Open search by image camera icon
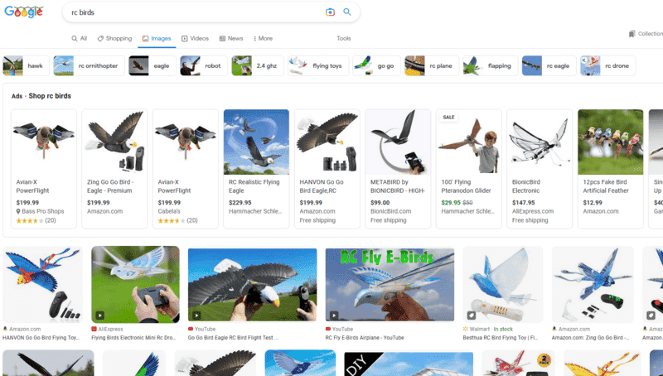 [x=330, y=12]
